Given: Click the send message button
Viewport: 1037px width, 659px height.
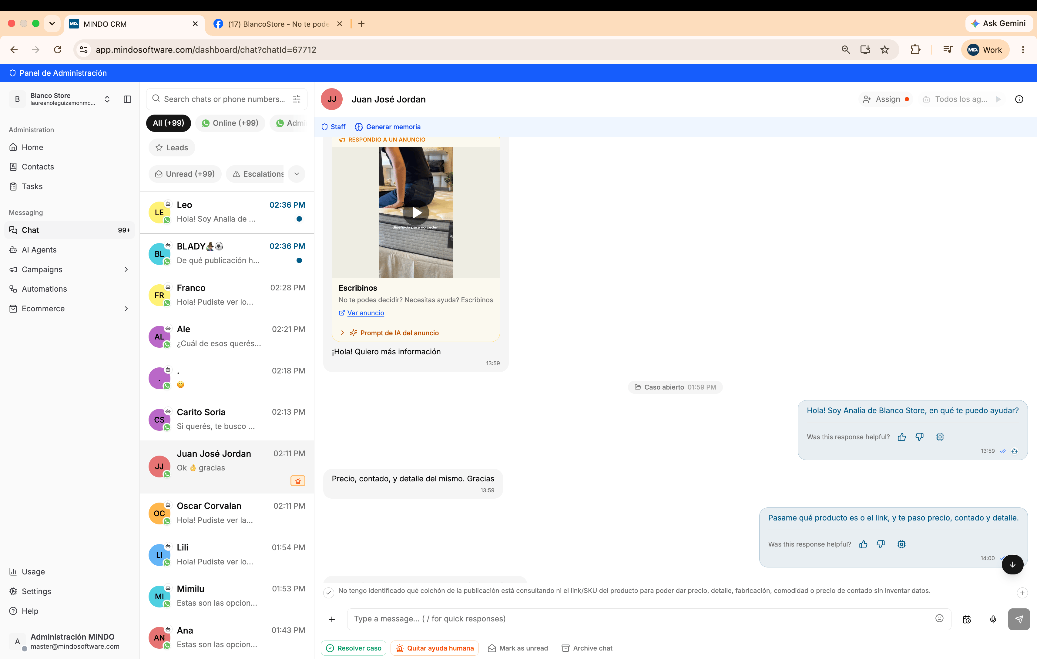Looking at the screenshot, I should click(1019, 619).
